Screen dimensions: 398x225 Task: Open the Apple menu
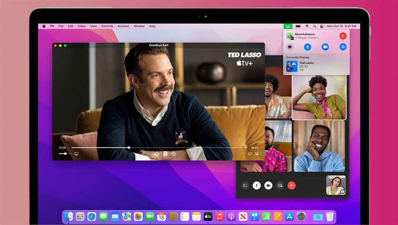coord(44,26)
